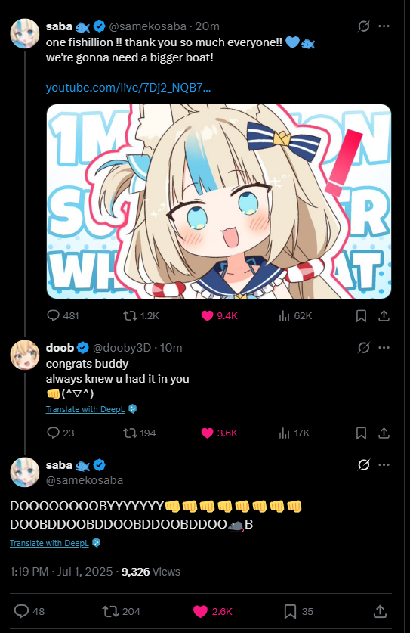410x633 pixels.
Task: Open the youtube.com/live link
Action: [x=128, y=88]
